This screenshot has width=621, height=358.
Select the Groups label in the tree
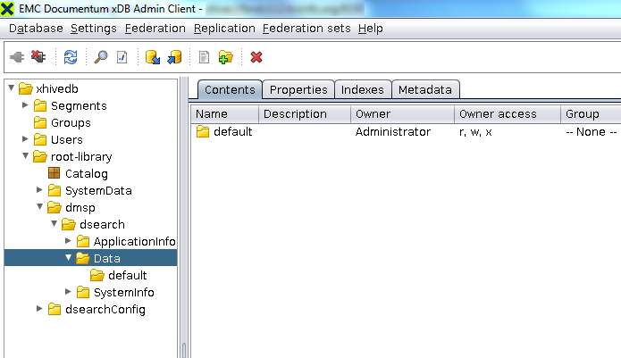click(x=71, y=123)
